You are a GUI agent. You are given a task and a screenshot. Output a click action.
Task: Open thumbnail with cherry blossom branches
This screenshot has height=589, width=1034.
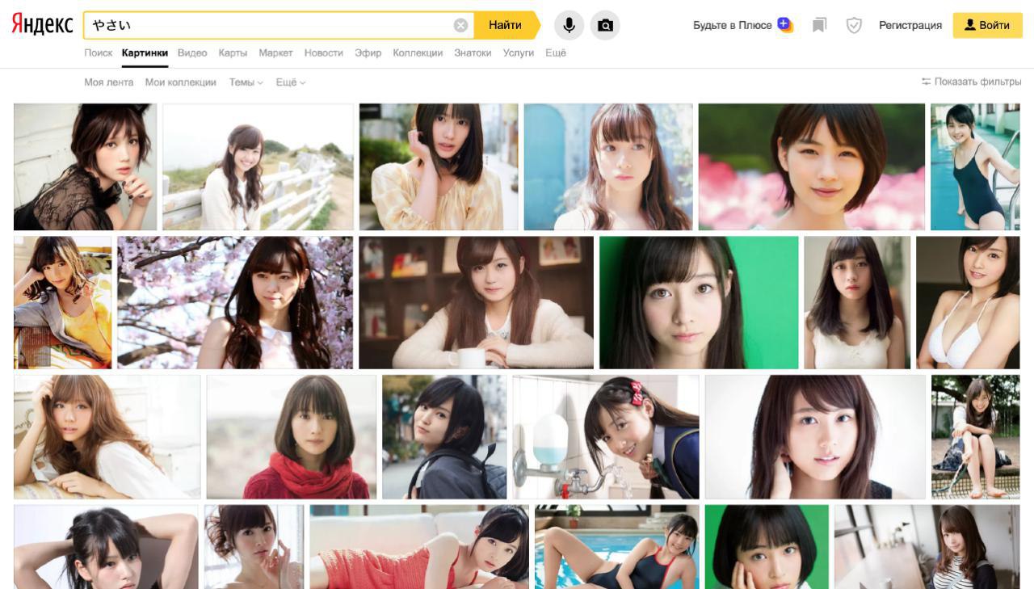click(x=235, y=302)
